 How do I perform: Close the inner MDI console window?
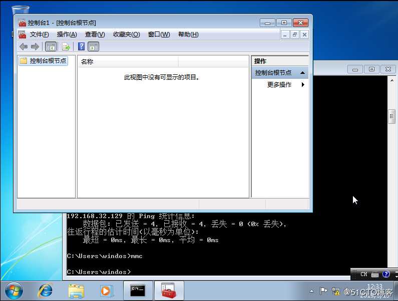click(304, 35)
